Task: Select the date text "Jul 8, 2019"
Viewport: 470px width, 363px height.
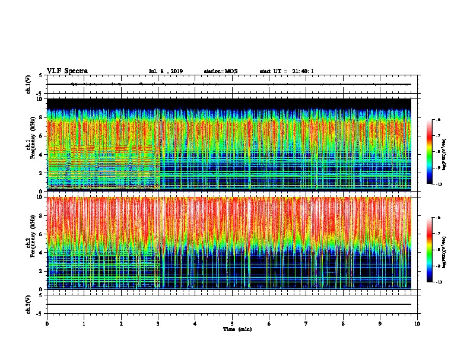Action: pos(166,71)
